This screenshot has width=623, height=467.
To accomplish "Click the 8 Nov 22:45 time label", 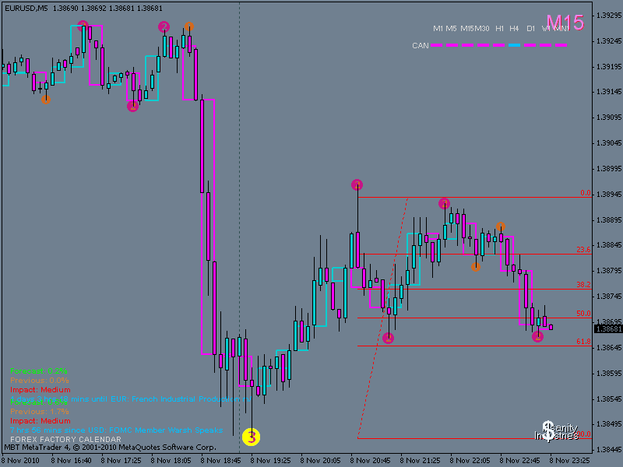I will click(520, 461).
